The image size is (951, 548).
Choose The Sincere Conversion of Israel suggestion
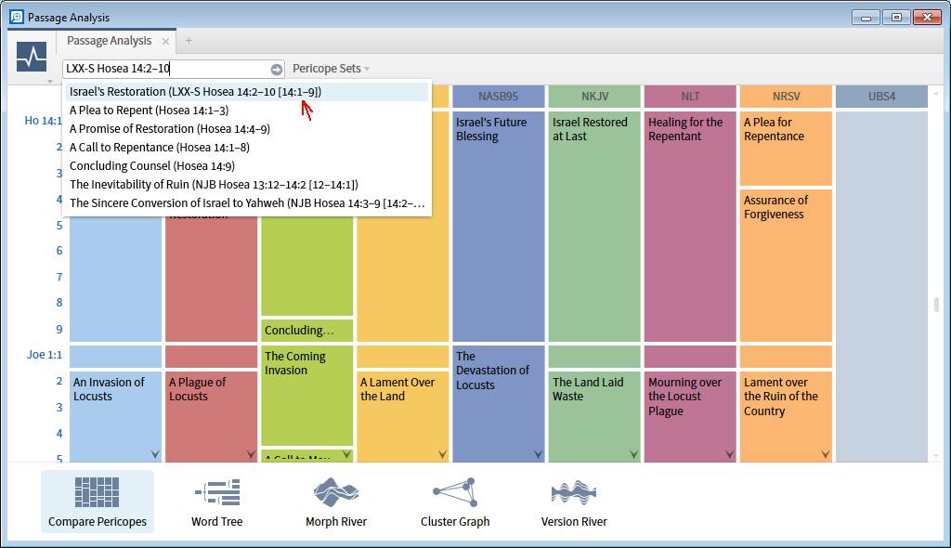click(x=247, y=202)
